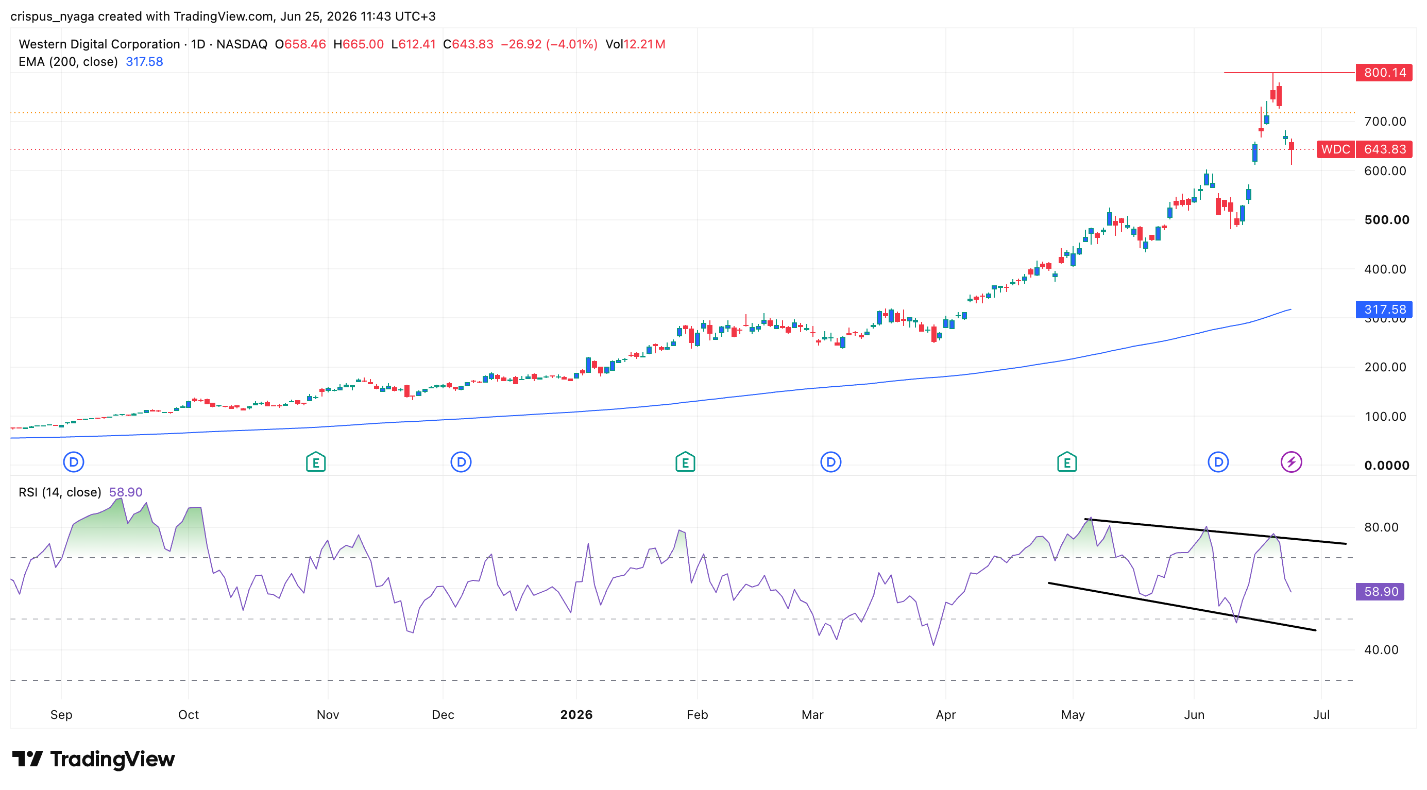Click the 643.83 current price label
Viewport: 1427px width, 790px height.
1384,149
